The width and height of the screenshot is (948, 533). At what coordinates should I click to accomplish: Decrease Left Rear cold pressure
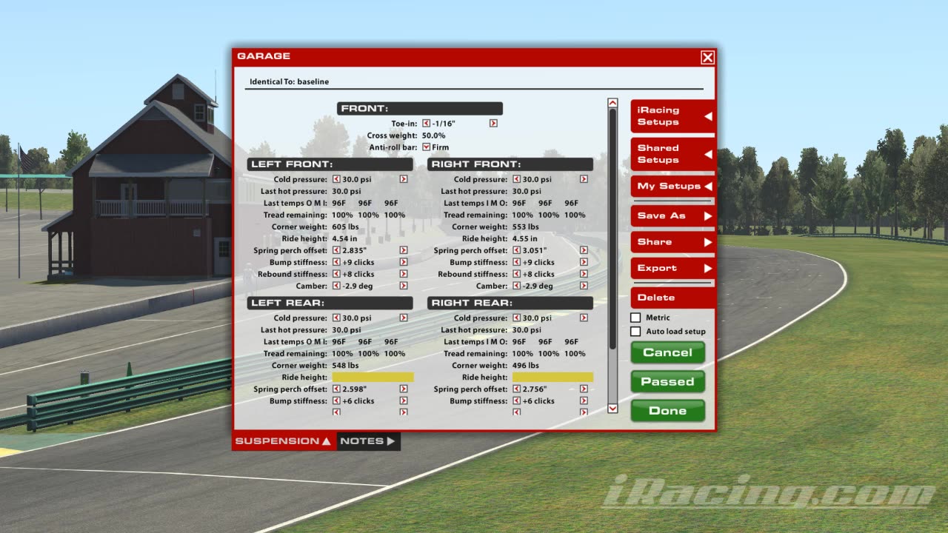(336, 318)
